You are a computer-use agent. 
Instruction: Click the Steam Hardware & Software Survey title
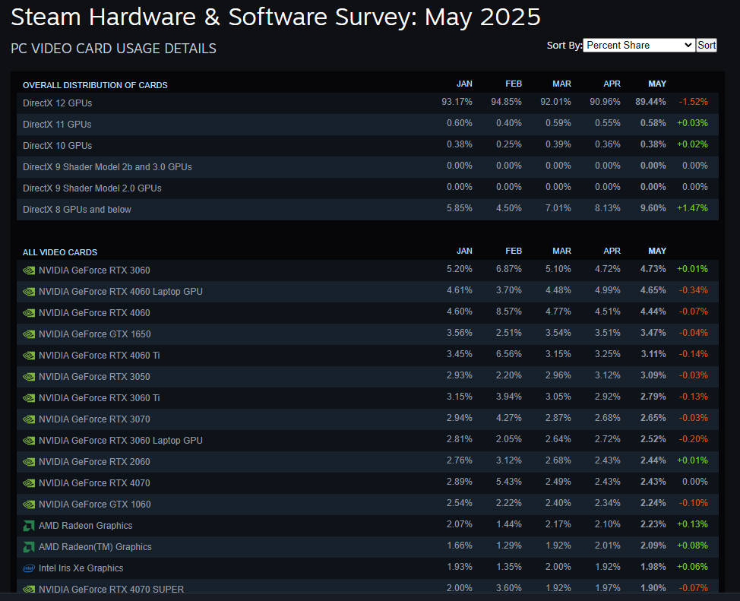pos(276,17)
